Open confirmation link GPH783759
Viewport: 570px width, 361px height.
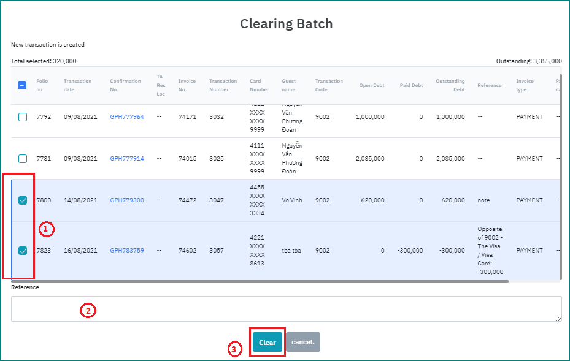pos(127,251)
